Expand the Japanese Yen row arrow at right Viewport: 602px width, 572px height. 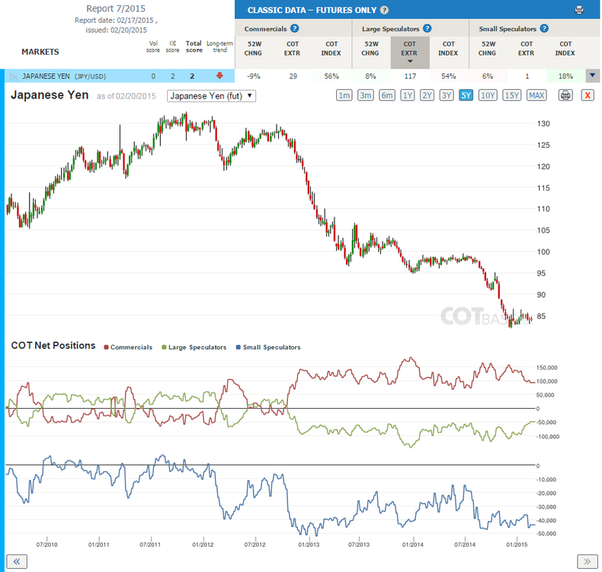coord(592,76)
